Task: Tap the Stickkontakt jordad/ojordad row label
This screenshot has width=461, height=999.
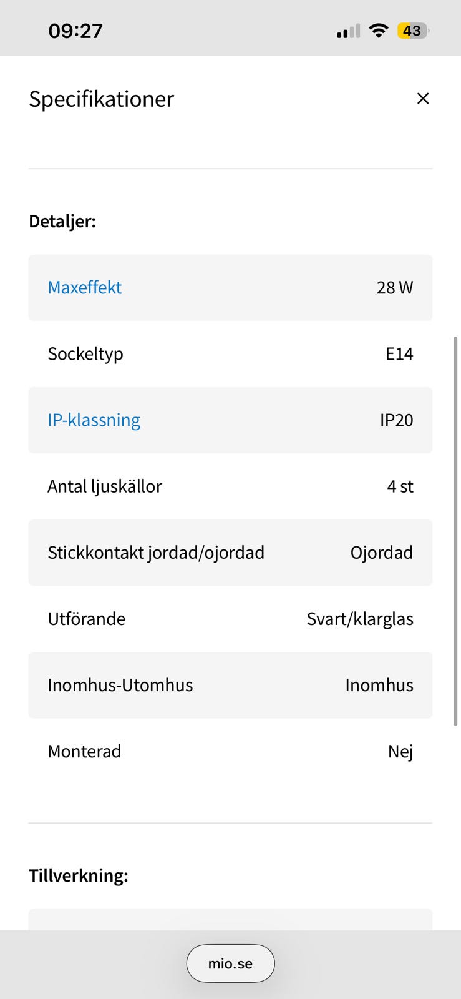Action: [156, 553]
